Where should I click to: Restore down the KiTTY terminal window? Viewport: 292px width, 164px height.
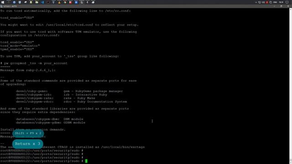pyautogui.click(x=281, y=6)
